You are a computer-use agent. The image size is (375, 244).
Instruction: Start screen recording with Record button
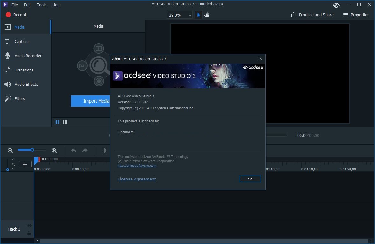point(16,15)
